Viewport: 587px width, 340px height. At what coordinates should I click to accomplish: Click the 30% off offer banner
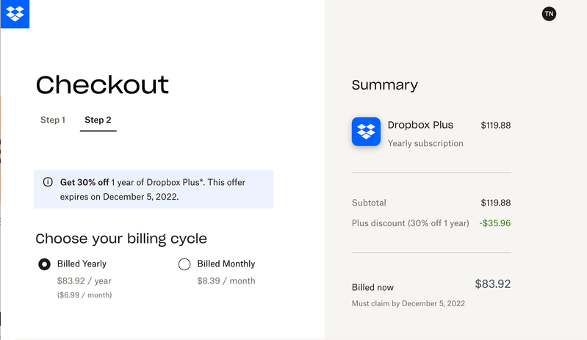(x=154, y=189)
